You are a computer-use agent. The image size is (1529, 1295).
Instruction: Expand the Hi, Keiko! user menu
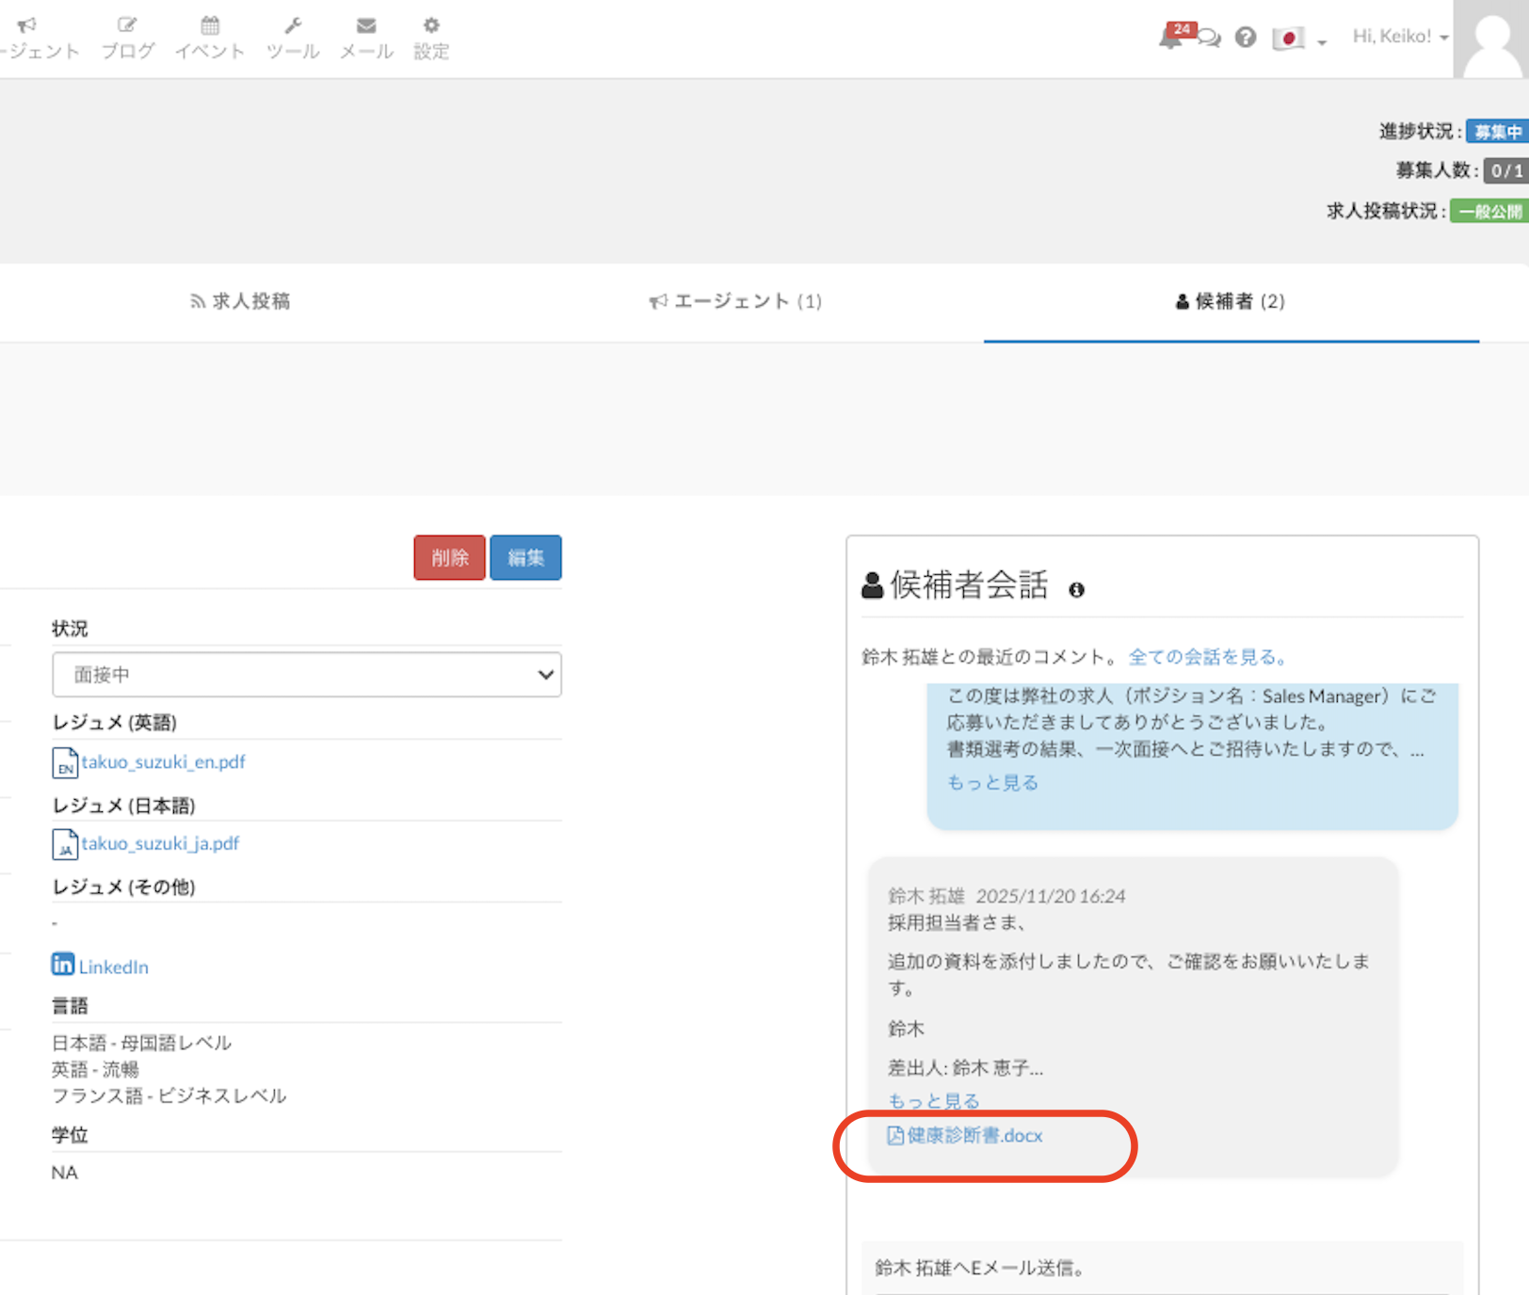(1399, 37)
